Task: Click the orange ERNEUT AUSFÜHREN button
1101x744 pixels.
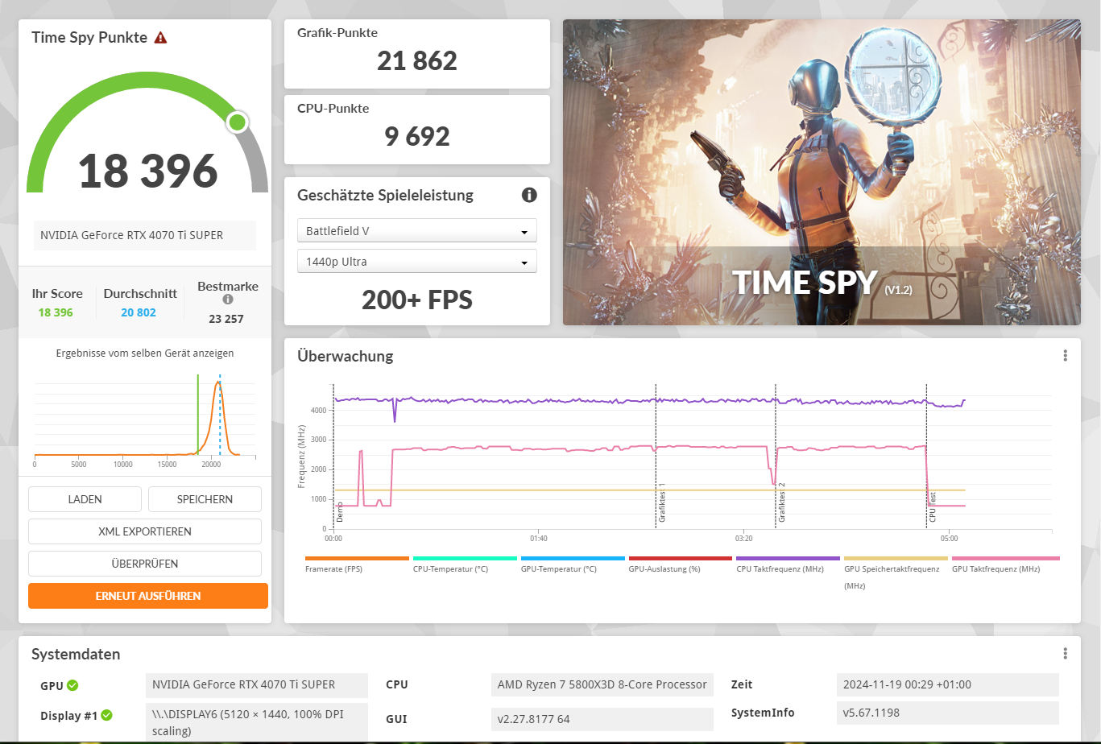Action: click(x=148, y=596)
